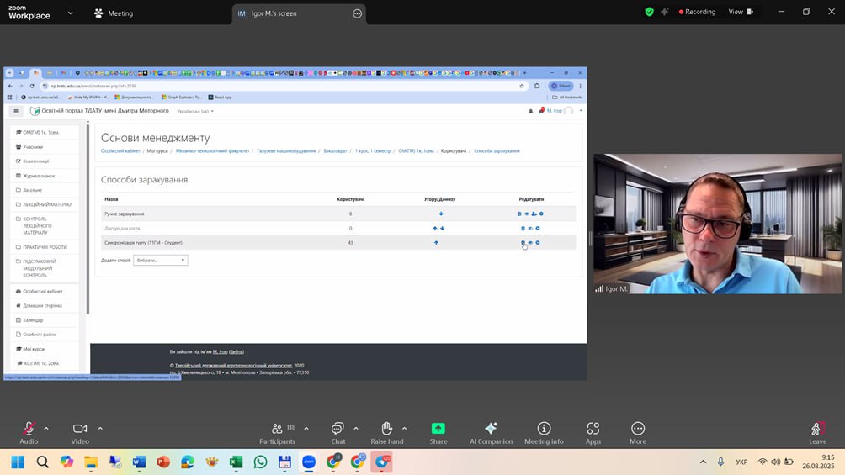
Task: Open settings gear for Синхронізація гурту row
Action: click(538, 243)
